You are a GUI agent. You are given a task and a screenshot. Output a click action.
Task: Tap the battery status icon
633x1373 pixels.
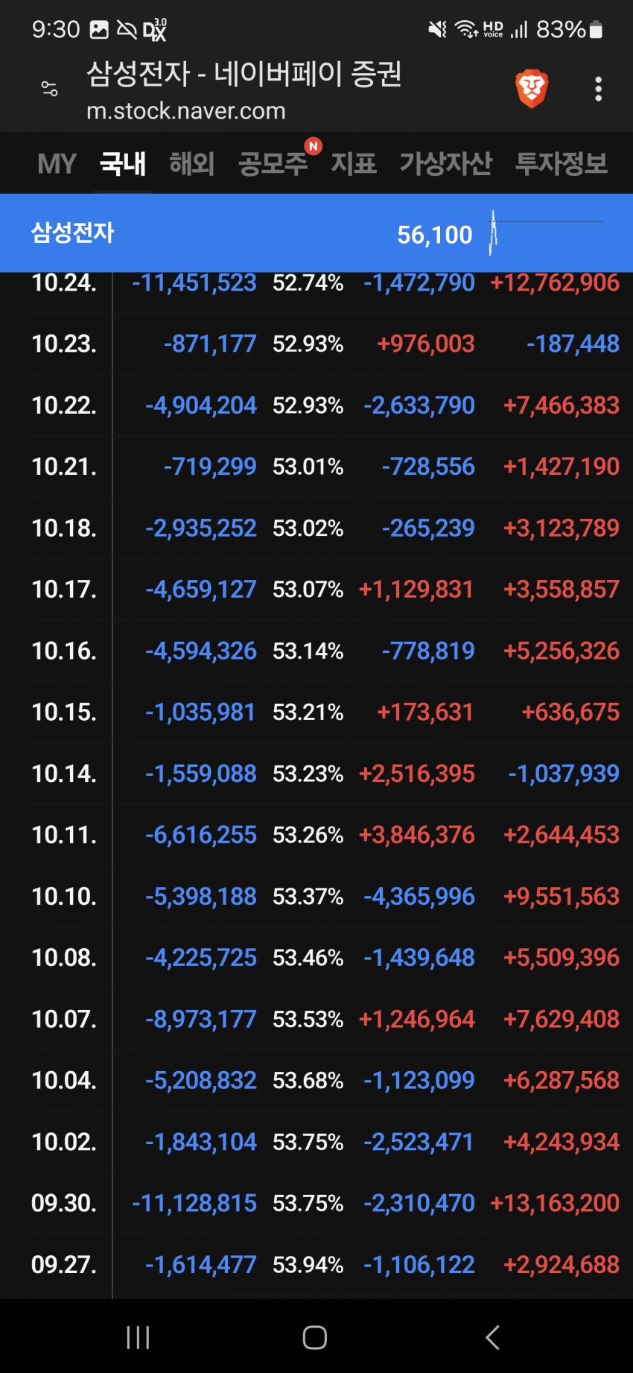(x=595, y=30)
